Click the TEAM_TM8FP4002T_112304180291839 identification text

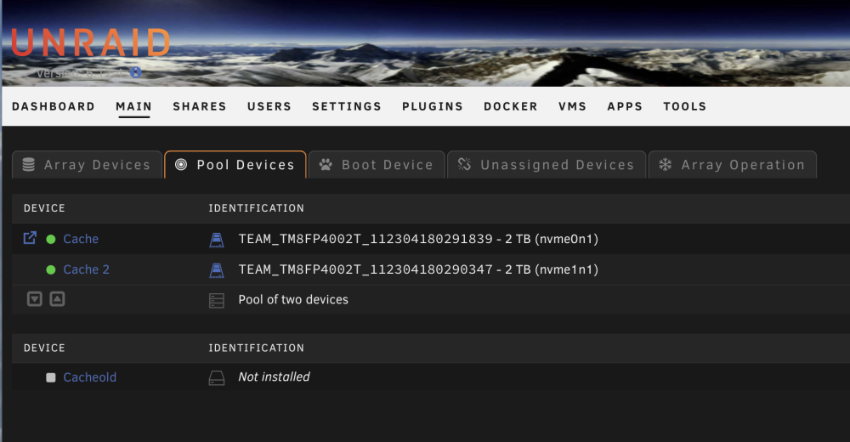pos(418,239)
